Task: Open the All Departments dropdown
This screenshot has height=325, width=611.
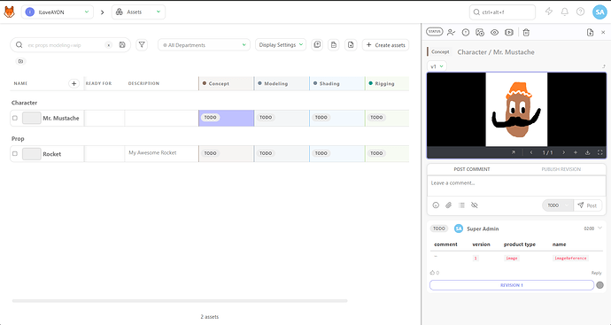Action: click(204, 45)
